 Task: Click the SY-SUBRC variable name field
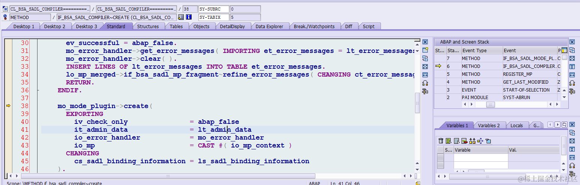point(213,9)
